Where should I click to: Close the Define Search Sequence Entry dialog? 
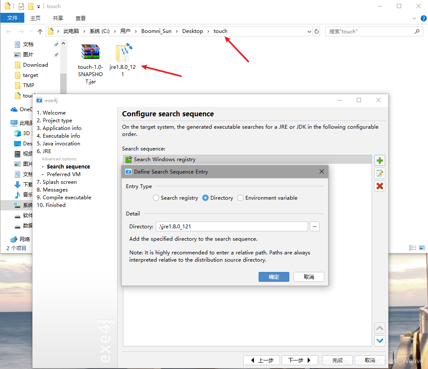point(322,171)
